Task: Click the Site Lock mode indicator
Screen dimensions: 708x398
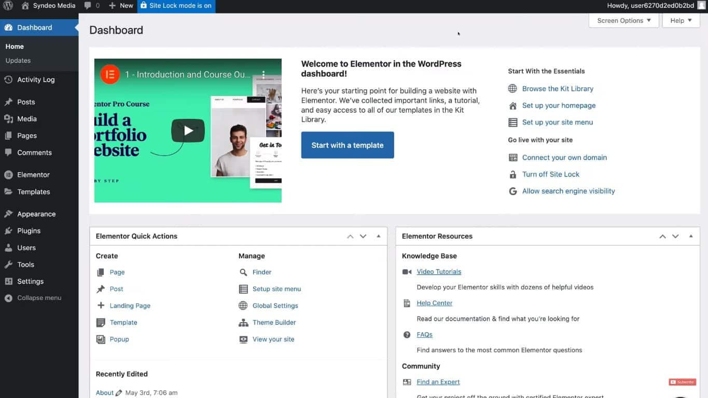Action: click(x=176, y=6)
